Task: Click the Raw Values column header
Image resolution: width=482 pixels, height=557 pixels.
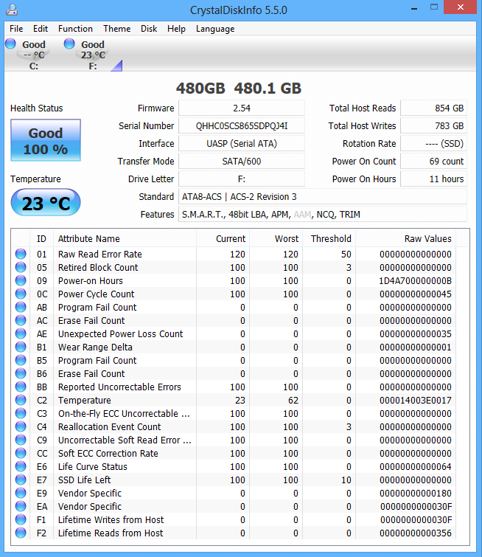Action: pyautogui.click(x=427, y=239)
